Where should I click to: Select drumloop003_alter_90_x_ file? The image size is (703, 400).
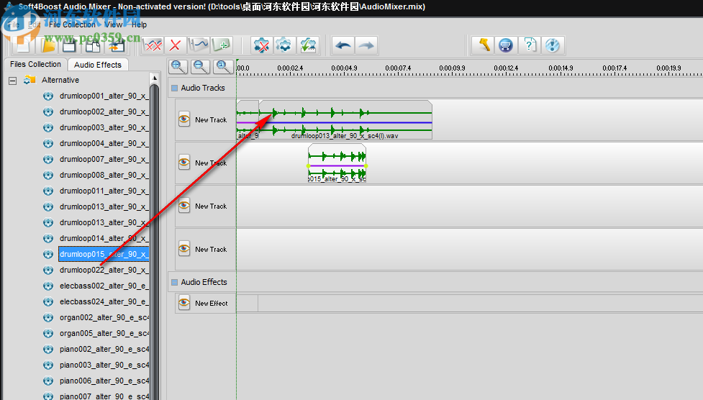[104, 127]
